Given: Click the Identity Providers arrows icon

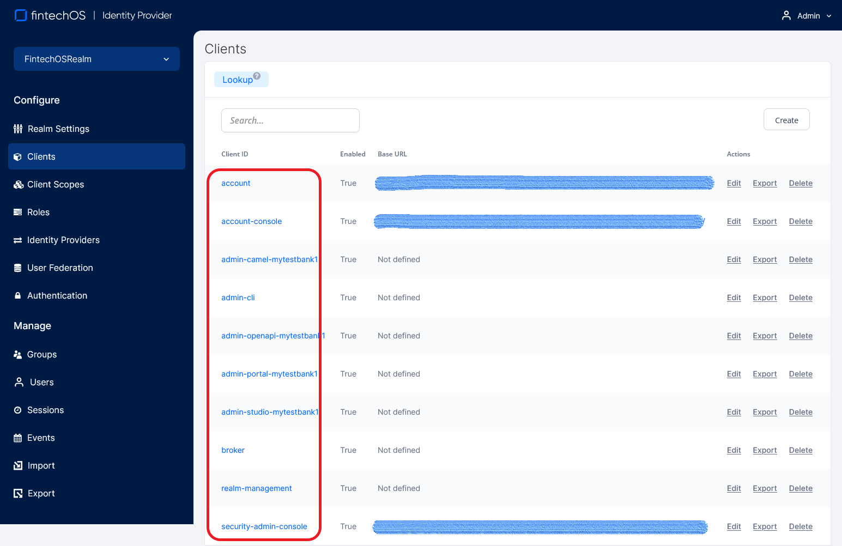Looking at the screenshot, I should (x=18, y=240).
